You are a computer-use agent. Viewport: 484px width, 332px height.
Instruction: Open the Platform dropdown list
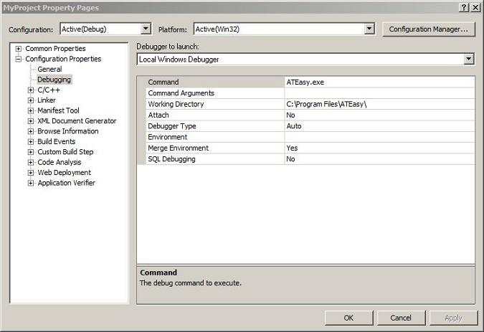369,29
